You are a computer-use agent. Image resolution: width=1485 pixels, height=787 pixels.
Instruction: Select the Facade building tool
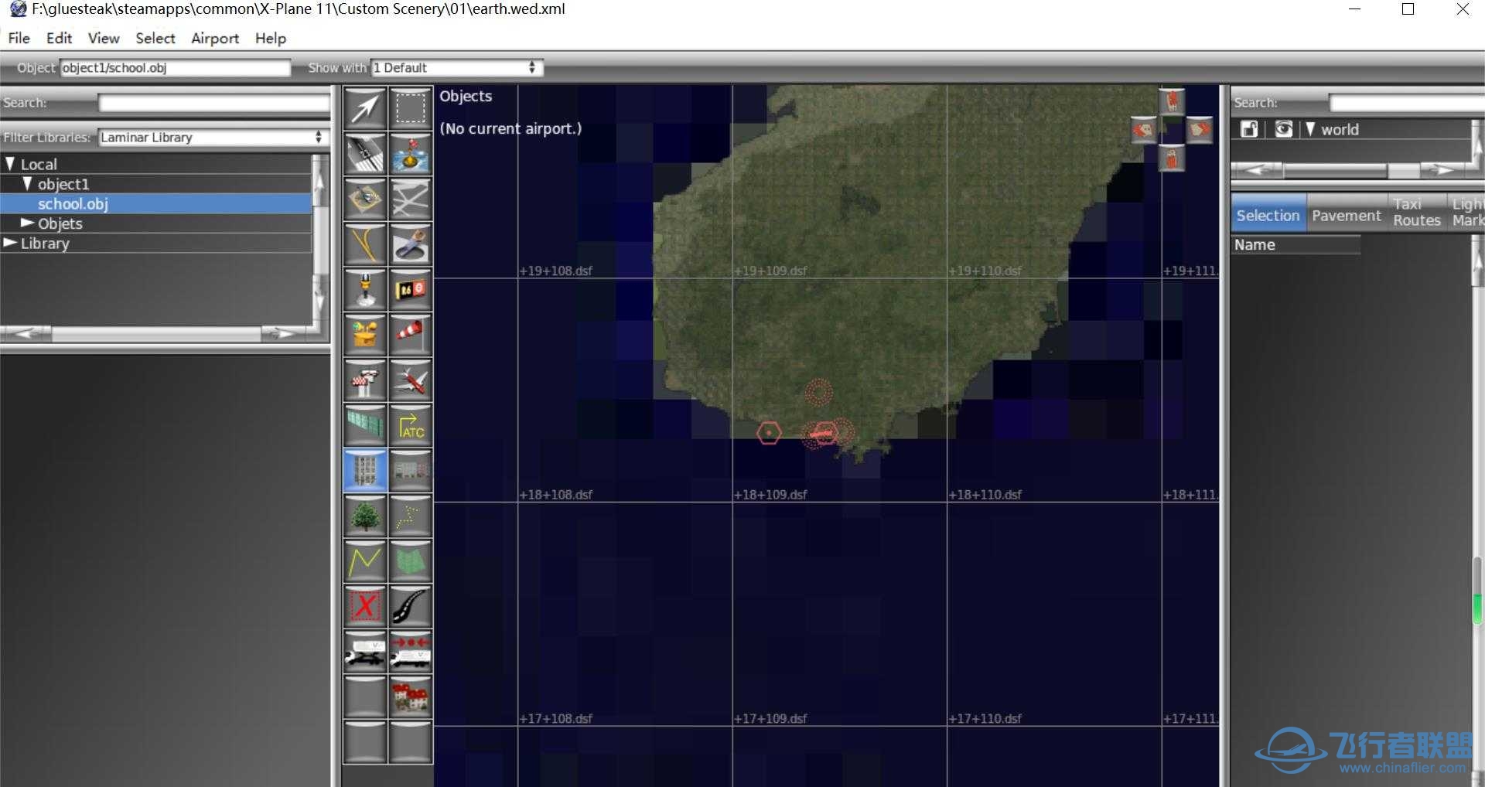[411, 469]
